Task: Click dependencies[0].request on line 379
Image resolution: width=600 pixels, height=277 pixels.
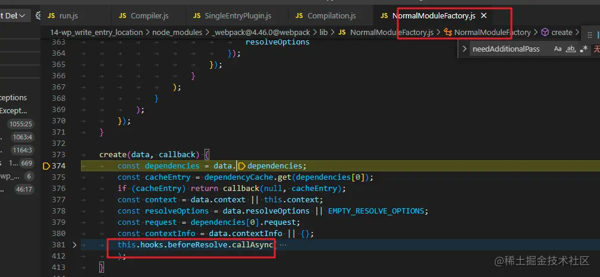Action: (244, 222)
